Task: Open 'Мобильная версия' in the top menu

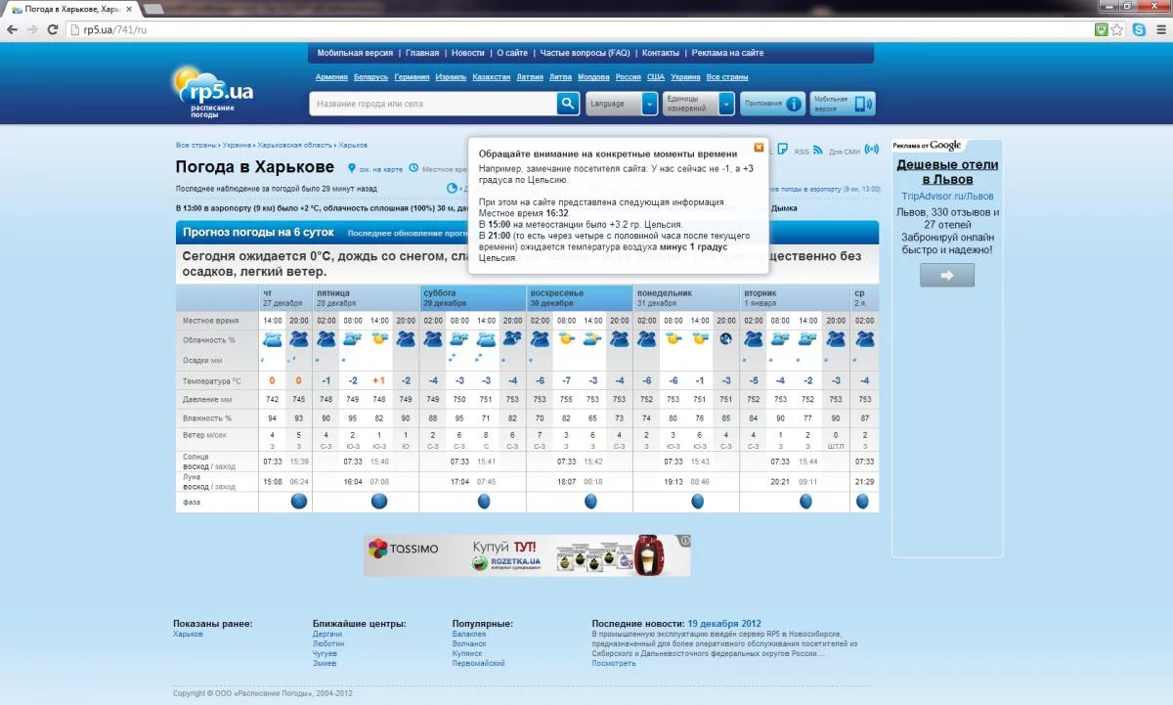Action: pyautogui.click(x=355, y=53)
